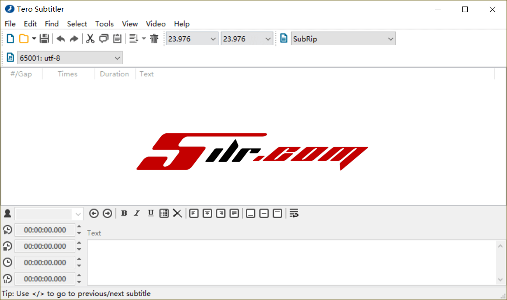Click the auto line-break wrap icon
The image size is (507, 300).
294,213
